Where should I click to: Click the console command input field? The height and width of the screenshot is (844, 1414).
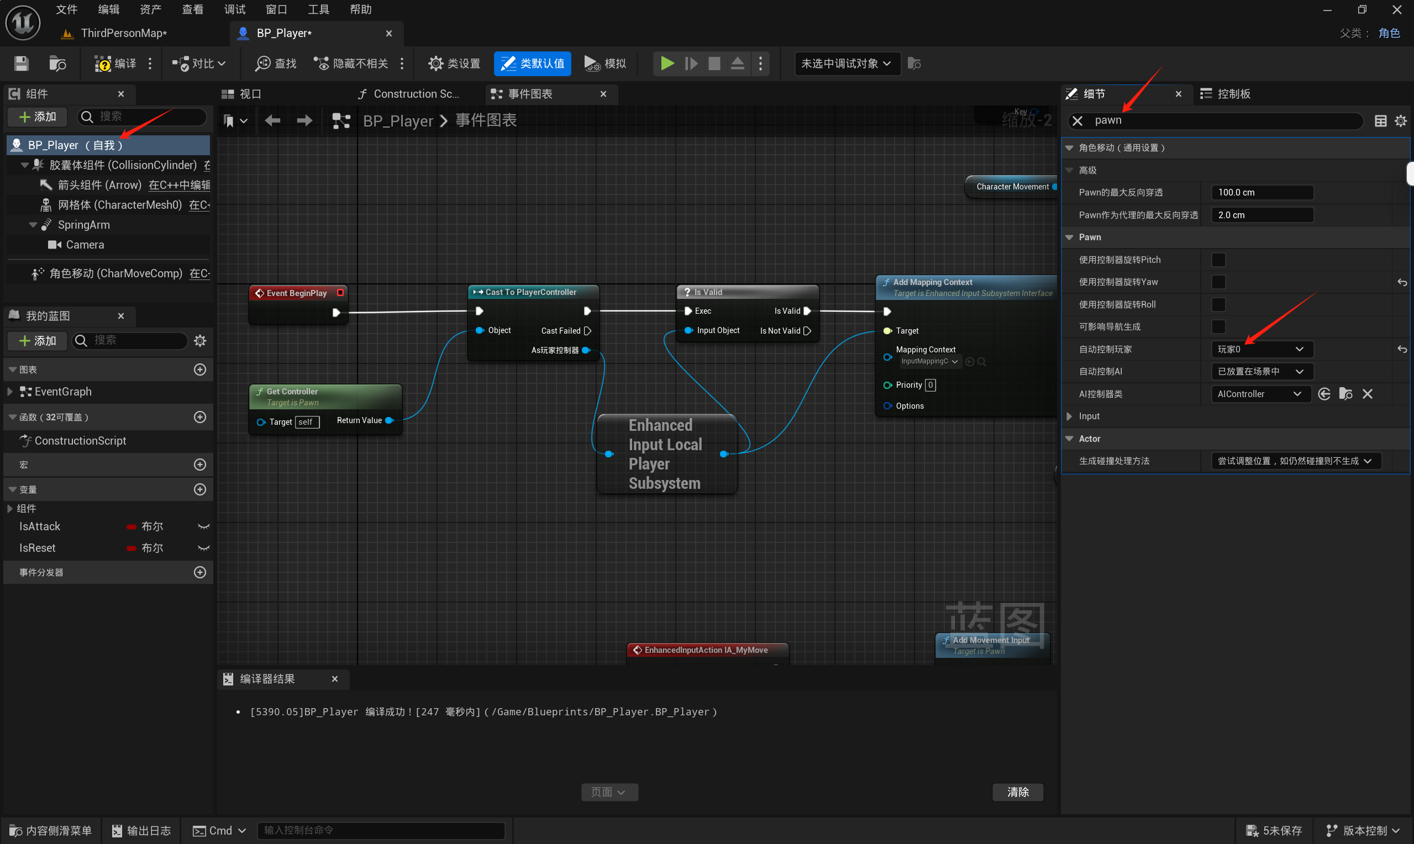[x=381, y=830]
